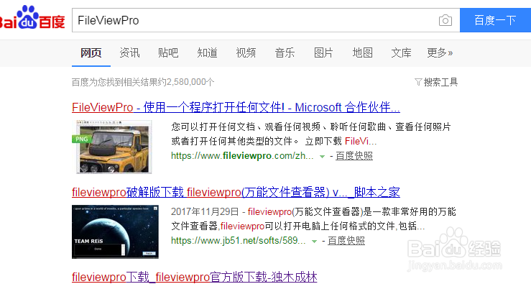The height and width of the screenshot is (284, 531).
Task: Click description text 2017年11月29日
Action: point(205,212)
